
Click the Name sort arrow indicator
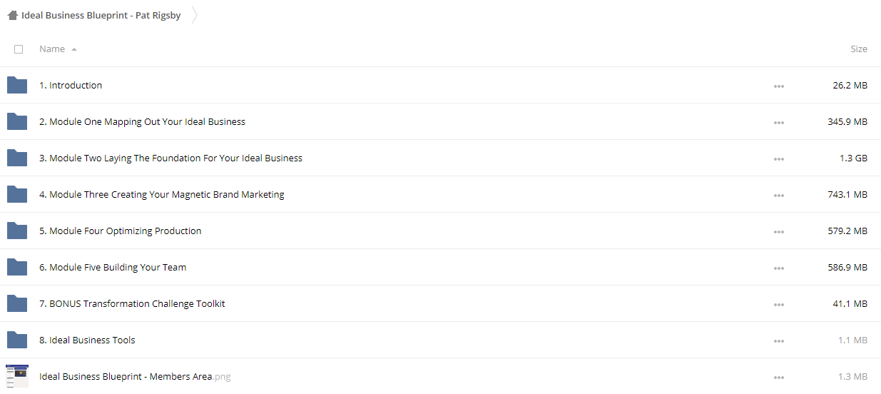point(74,50)
